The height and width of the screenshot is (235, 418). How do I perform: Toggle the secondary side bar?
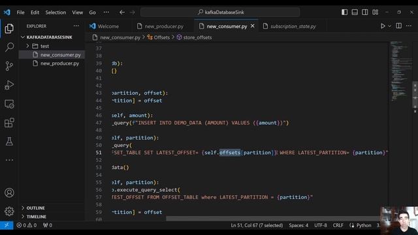365,12
